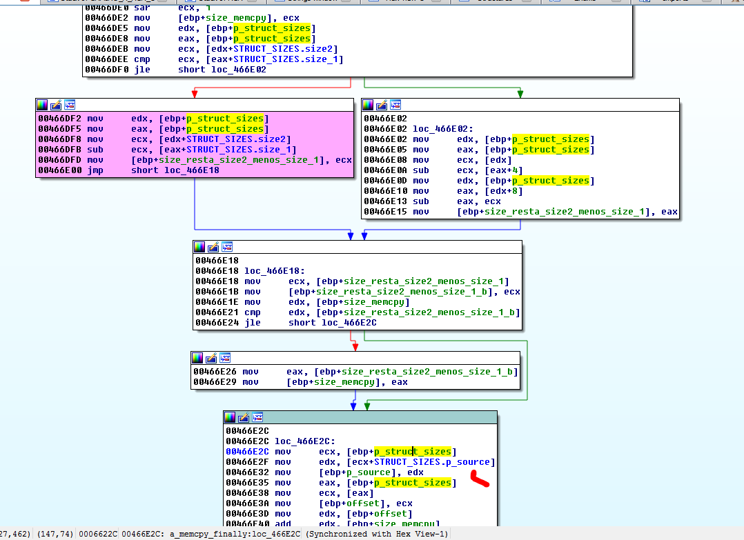Set node color for 00466E26 block
This screenshot has height=540, width=744.
pyautogui.click(x=198, y=358)
